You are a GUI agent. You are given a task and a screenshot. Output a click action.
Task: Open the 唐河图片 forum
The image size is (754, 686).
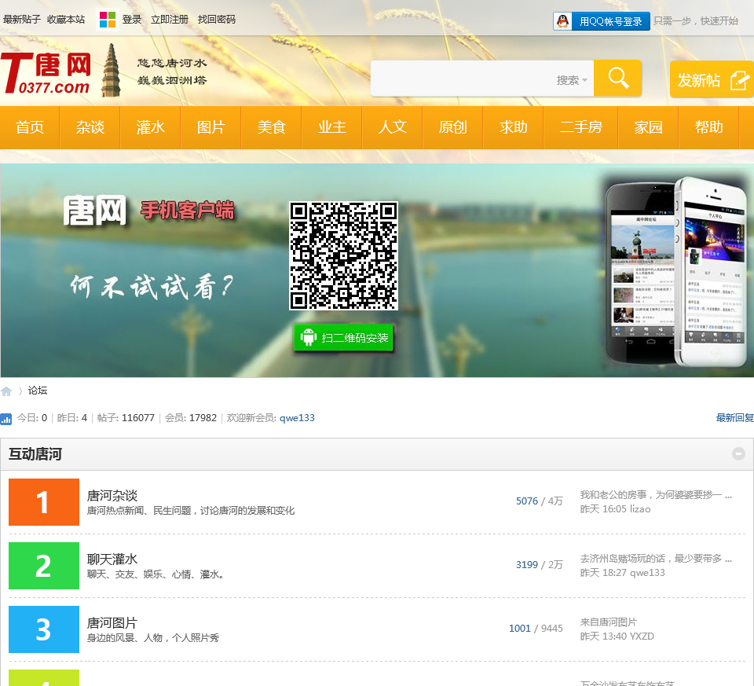click(x=112, y=623)
